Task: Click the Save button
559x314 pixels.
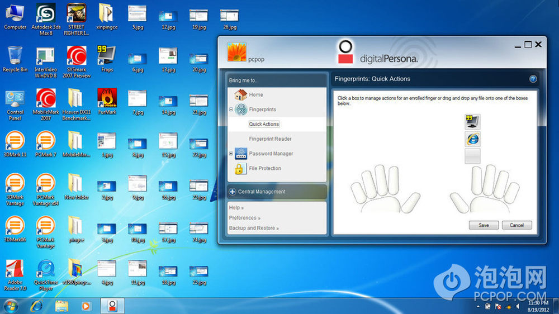Action: (x=484, y=225)
